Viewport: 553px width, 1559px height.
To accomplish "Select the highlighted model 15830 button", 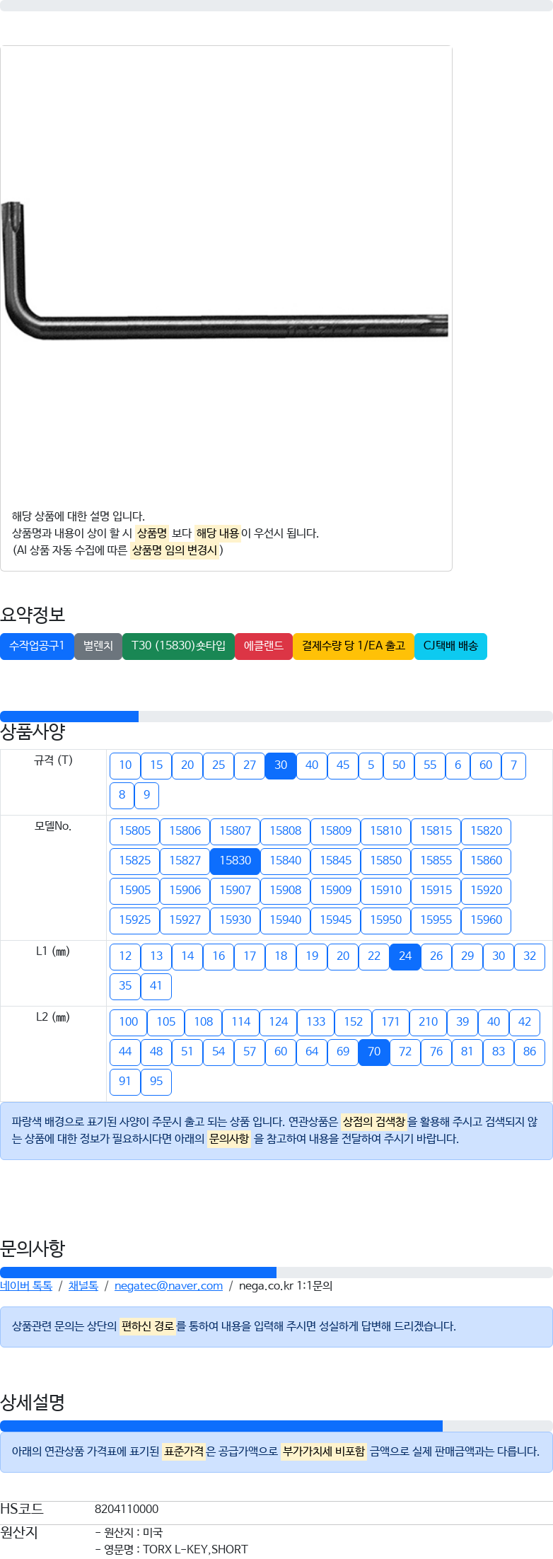I will click(x=235, y=861).
